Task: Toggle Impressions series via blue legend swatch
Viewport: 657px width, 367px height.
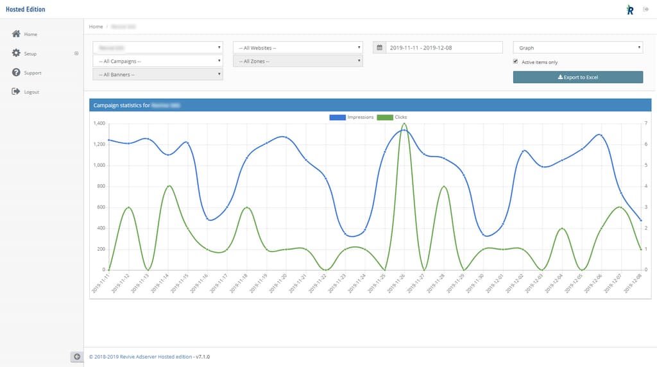Action: 337,117
